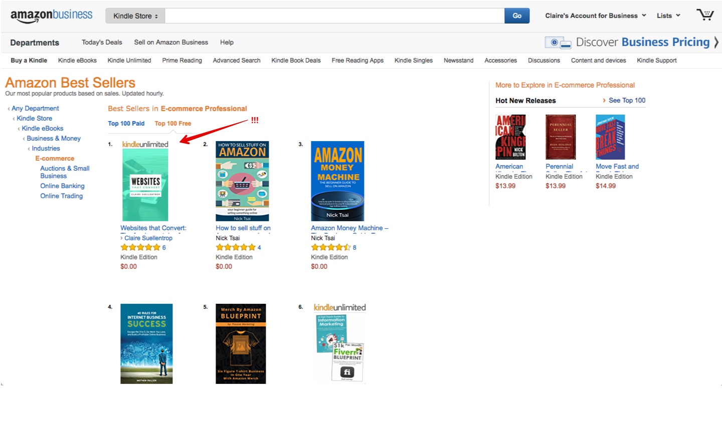The height and width of the screenshot is (437, 722).
Task: Open How to Sell Stuff on Amazon cover
Action: pos(242,181)
